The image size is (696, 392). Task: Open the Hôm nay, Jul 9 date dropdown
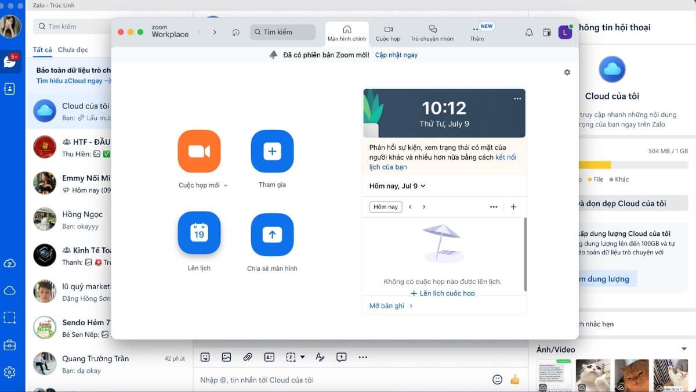pos(397,186)
